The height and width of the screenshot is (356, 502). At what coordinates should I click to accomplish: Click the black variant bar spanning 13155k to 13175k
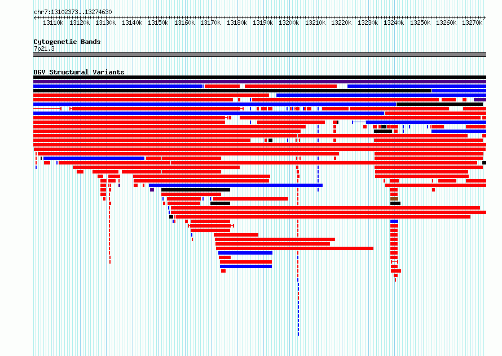coord(196,190)
